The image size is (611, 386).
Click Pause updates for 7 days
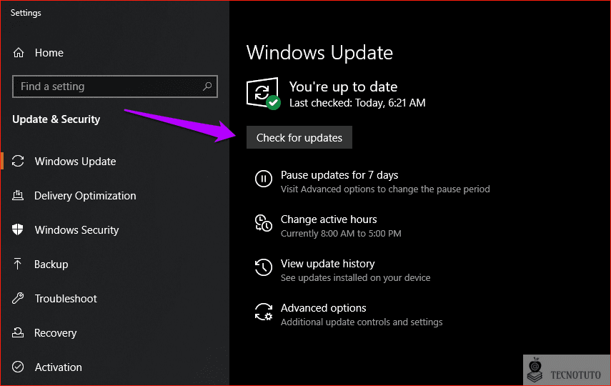point(339,175)
